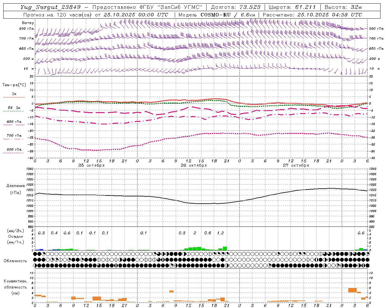Viewport: 385px width, 308px height.
Task: Click the (мм/3ч.) precipitation unit label
Action: 15,231
